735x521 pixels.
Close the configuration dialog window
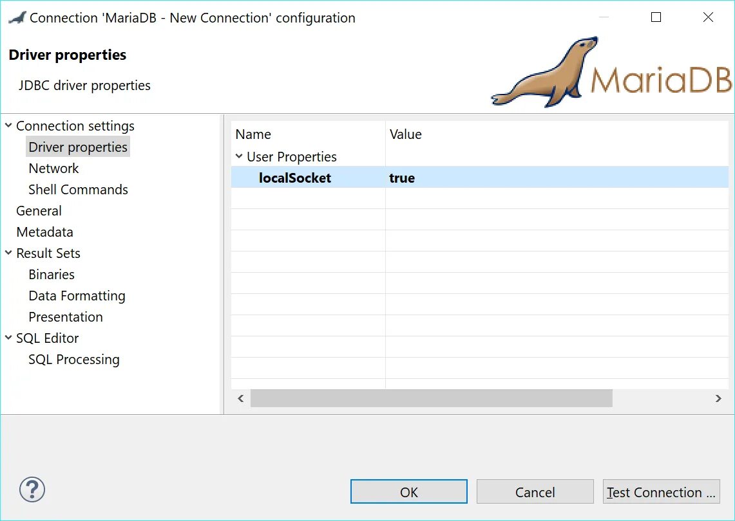[x=709, y=17]
